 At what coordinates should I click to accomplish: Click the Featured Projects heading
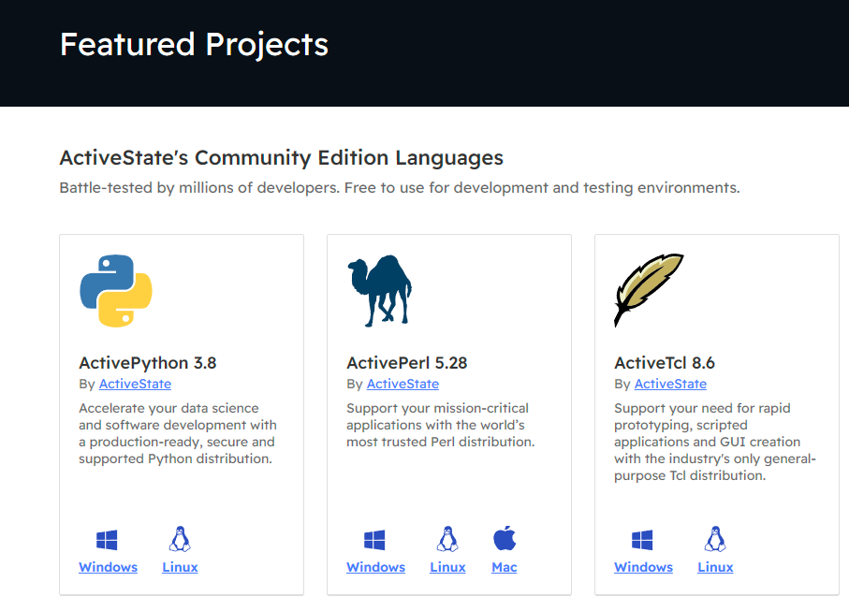click(x=195, y=44)
